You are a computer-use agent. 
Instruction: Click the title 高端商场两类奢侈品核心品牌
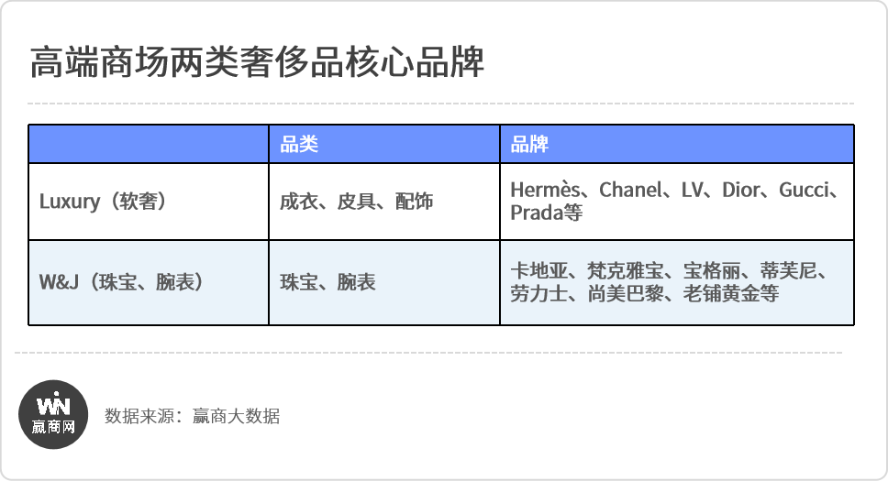pos(257,61)
